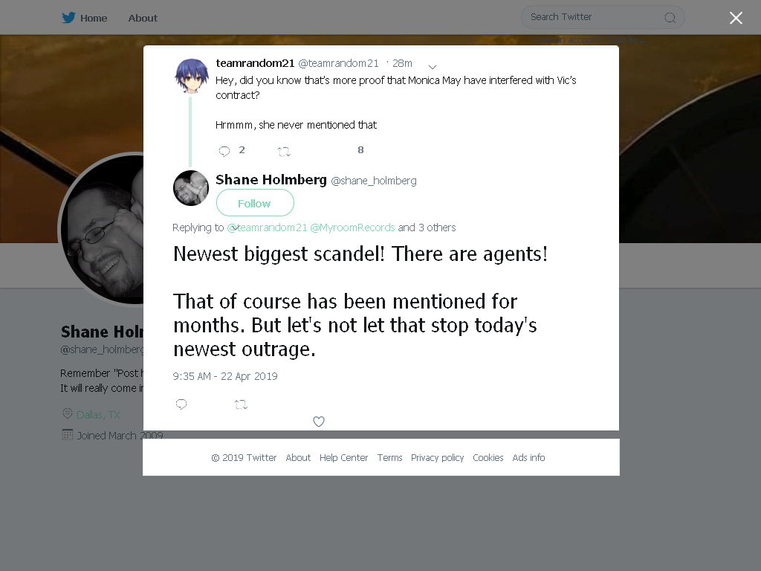Click the search magnifier icon
This screenshot has width=761, height=571.
[x=670, y=18]
